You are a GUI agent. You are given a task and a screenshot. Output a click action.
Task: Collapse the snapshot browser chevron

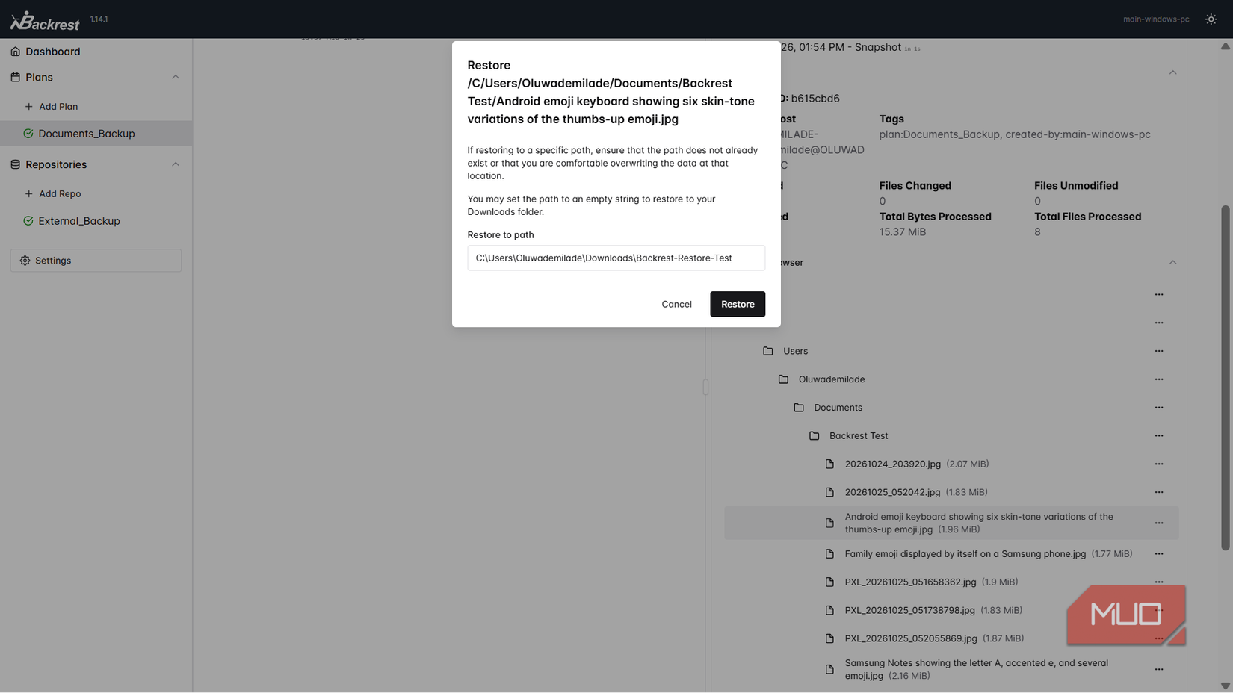[x=1172, y=263]
